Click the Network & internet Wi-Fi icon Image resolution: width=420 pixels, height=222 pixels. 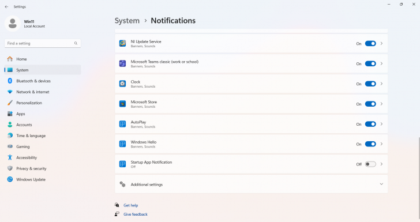[x=10, y=92]
